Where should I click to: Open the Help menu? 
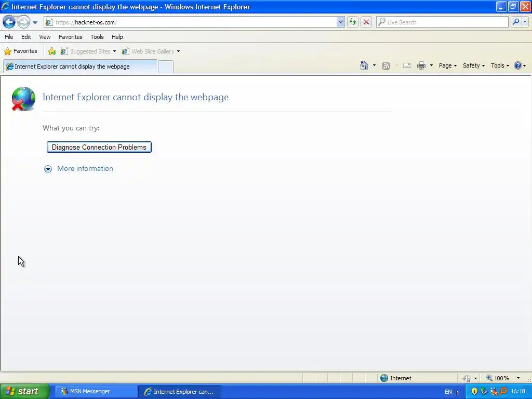[x=117, y=37]
